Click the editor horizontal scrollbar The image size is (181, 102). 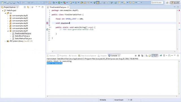[114, 51]
